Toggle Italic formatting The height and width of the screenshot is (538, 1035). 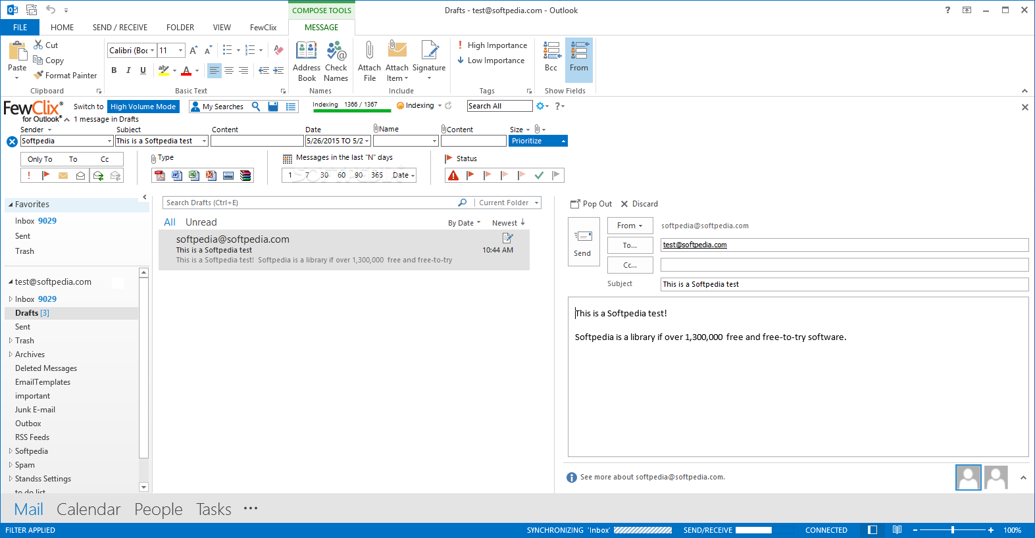coord(128,70)
